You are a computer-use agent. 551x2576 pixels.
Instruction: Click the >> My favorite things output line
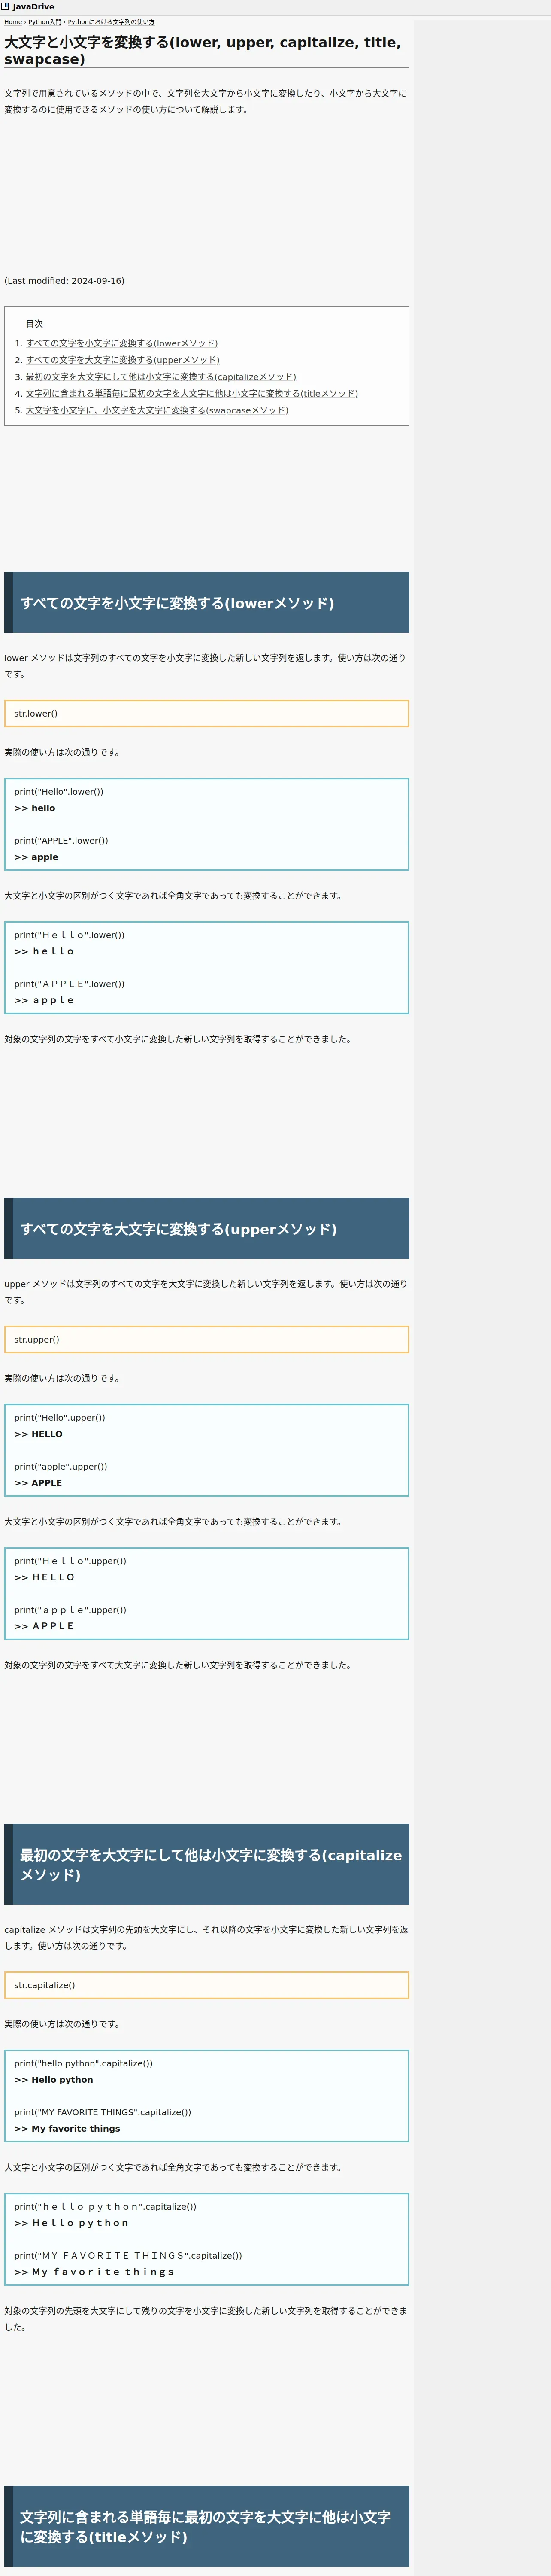(x=67, y=2129)
